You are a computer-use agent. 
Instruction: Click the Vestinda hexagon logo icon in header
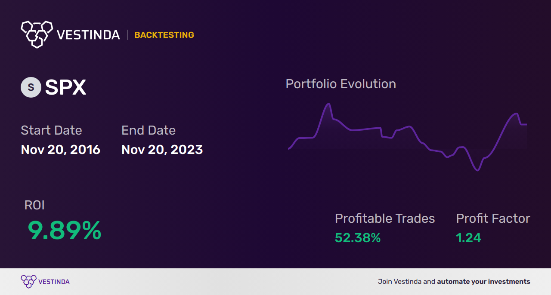coord(37,34)
